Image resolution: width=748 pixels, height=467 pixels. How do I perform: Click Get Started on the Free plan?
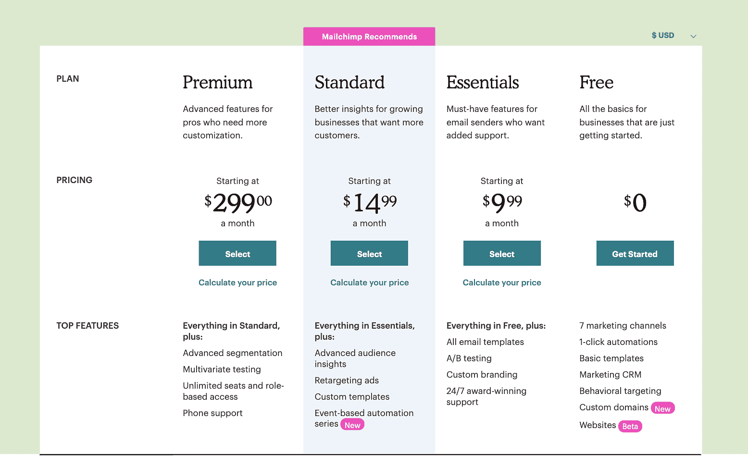[x=635, y=253]
